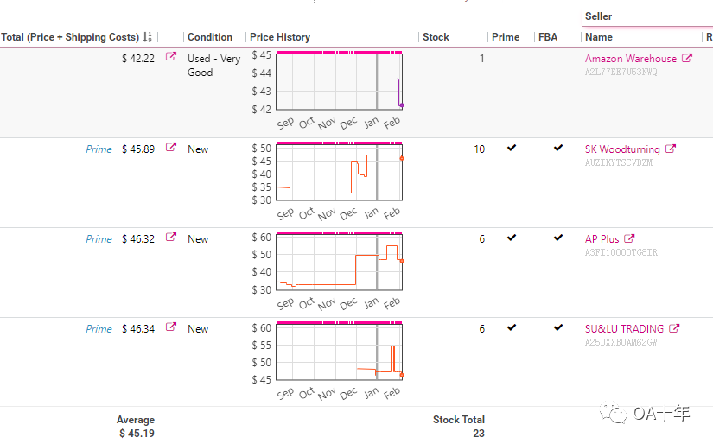Screen dimensions: 713x444
Task: Click the Stock column header
Action: [x=436, y=37]
